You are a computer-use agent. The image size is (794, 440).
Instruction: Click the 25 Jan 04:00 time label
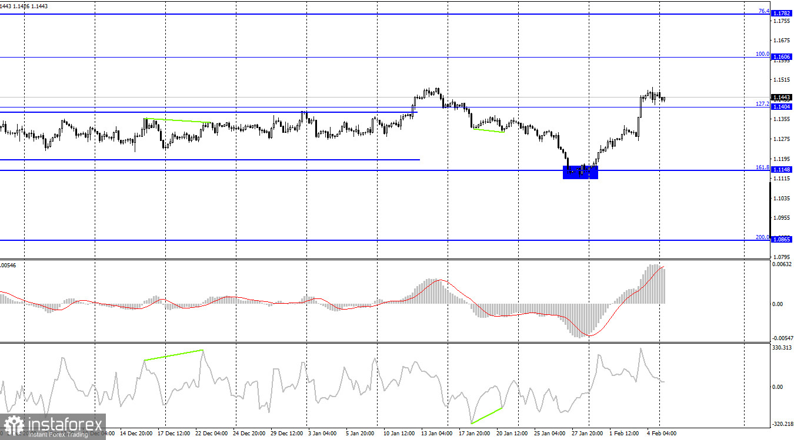[551, 434]
